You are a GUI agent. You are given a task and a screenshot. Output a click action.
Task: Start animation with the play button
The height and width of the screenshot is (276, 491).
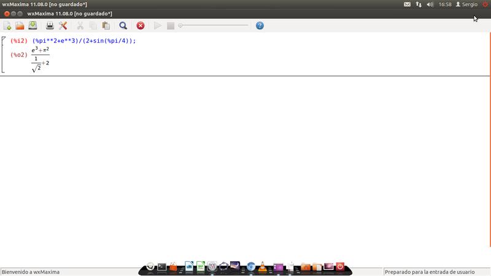pyautogui.click(x=158, y=26)
